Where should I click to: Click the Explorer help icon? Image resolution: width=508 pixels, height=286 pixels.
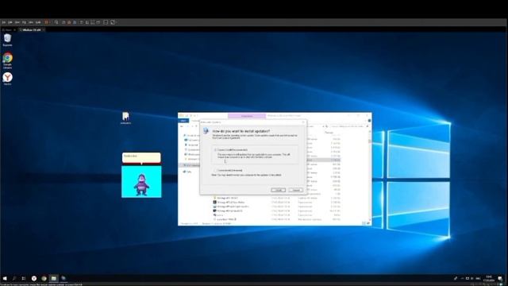click(369, 121)
